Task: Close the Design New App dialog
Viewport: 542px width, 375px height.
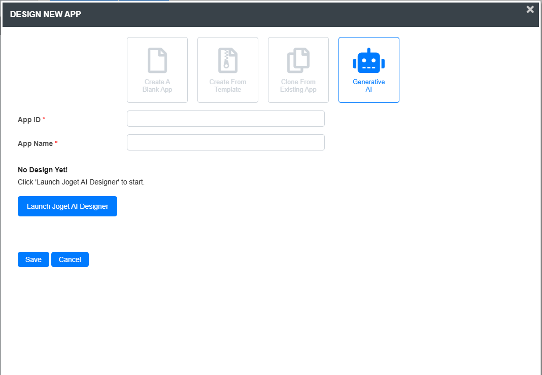Action: tap(530, 10)
